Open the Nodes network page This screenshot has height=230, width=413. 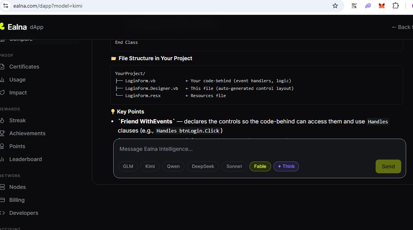coord(18,187)
